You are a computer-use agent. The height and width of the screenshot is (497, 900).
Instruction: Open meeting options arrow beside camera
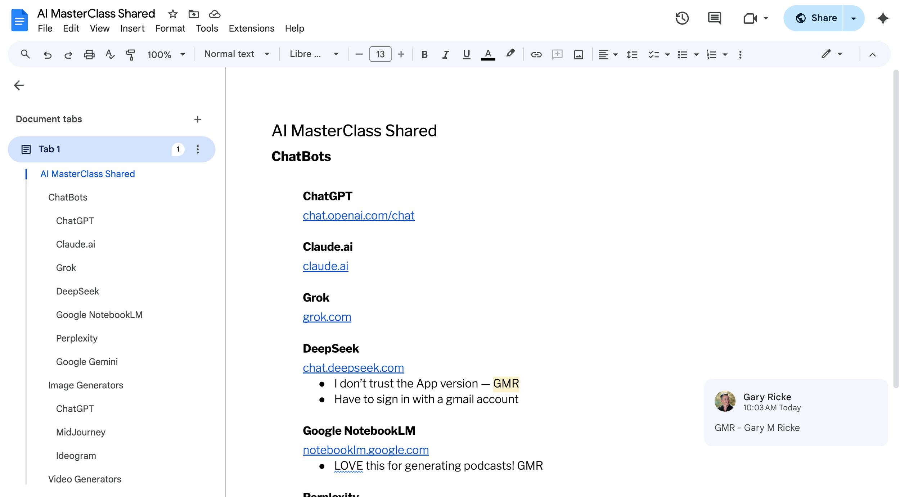pos(766,18)
